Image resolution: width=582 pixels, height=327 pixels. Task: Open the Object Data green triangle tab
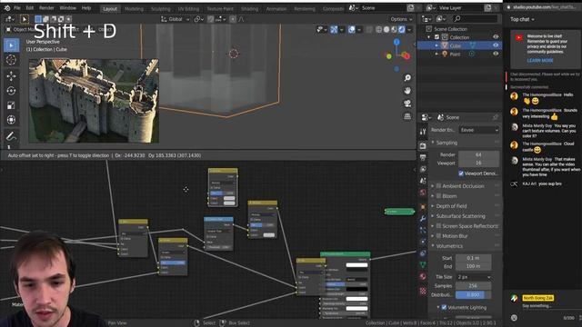[423, 264]
